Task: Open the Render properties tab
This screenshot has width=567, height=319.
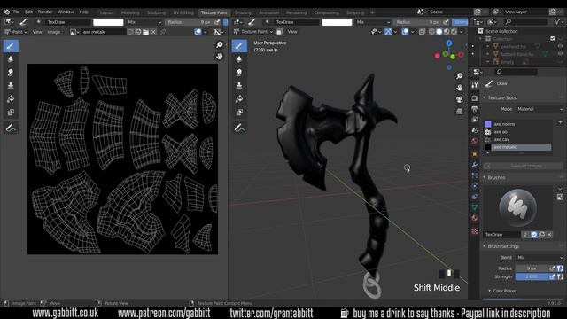Action: [x=475, y=98]
